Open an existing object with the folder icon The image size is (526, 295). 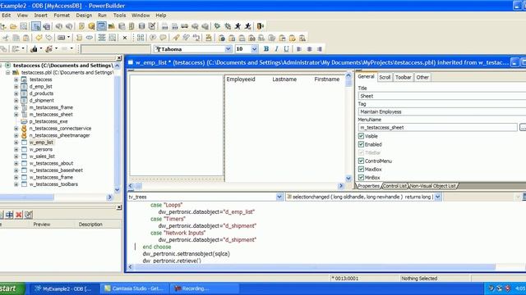click(x=13, y=26)
